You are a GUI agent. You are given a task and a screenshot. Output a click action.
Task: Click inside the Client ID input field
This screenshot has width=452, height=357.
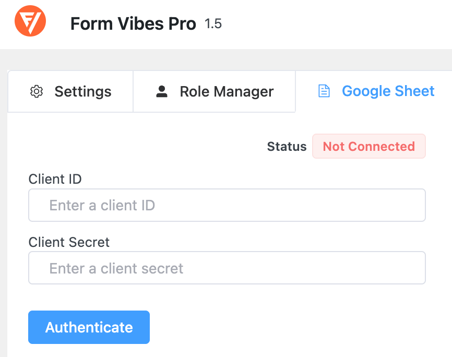pos(227,205)
